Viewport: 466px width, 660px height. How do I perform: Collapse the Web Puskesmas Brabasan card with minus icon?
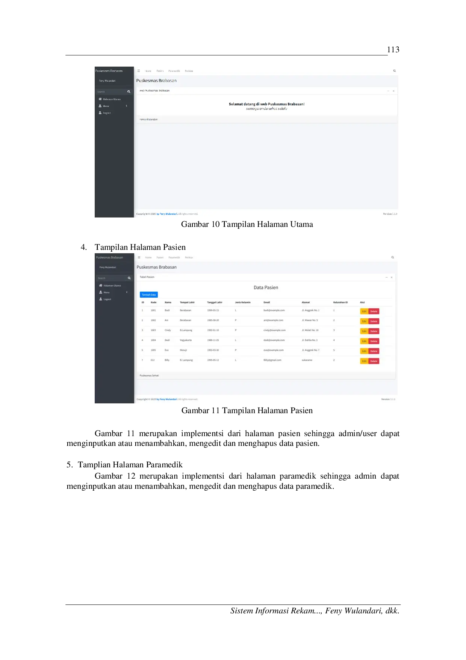pos(388,91)
